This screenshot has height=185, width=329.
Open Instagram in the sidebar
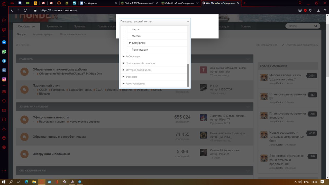(4, 79)
